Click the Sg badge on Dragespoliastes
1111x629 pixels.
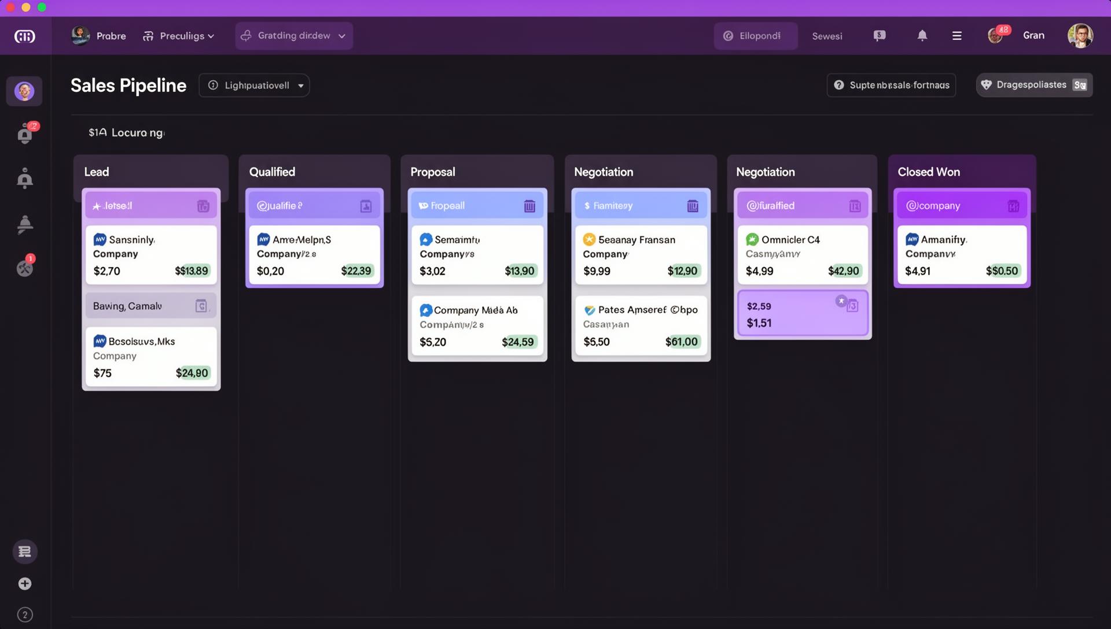click(x=1080, y=85)
